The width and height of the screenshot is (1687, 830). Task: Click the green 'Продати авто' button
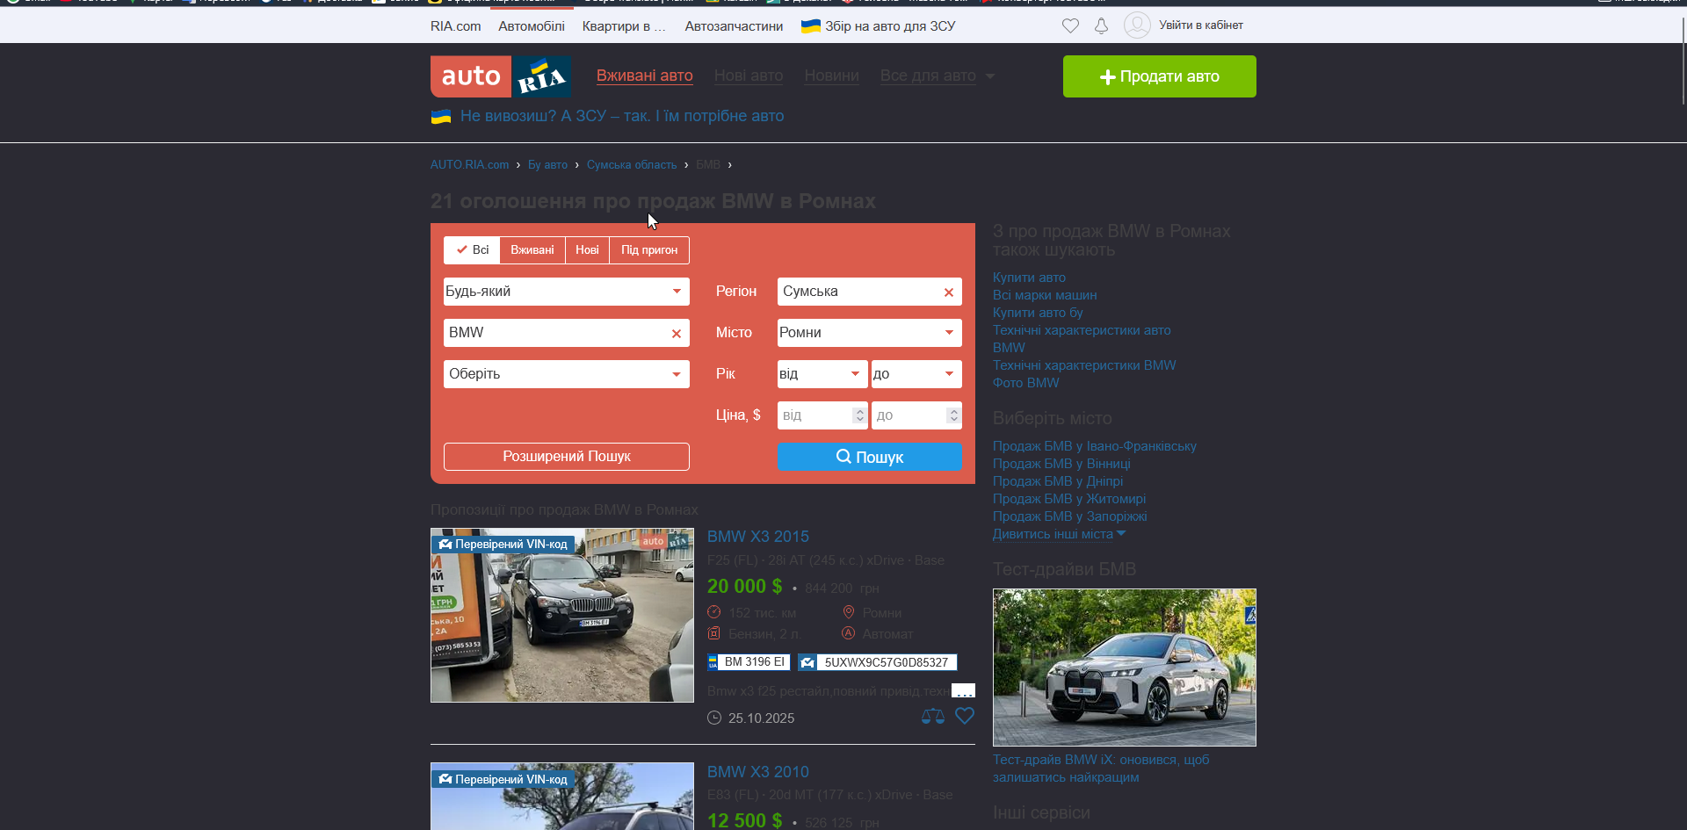coord(1159,76)
